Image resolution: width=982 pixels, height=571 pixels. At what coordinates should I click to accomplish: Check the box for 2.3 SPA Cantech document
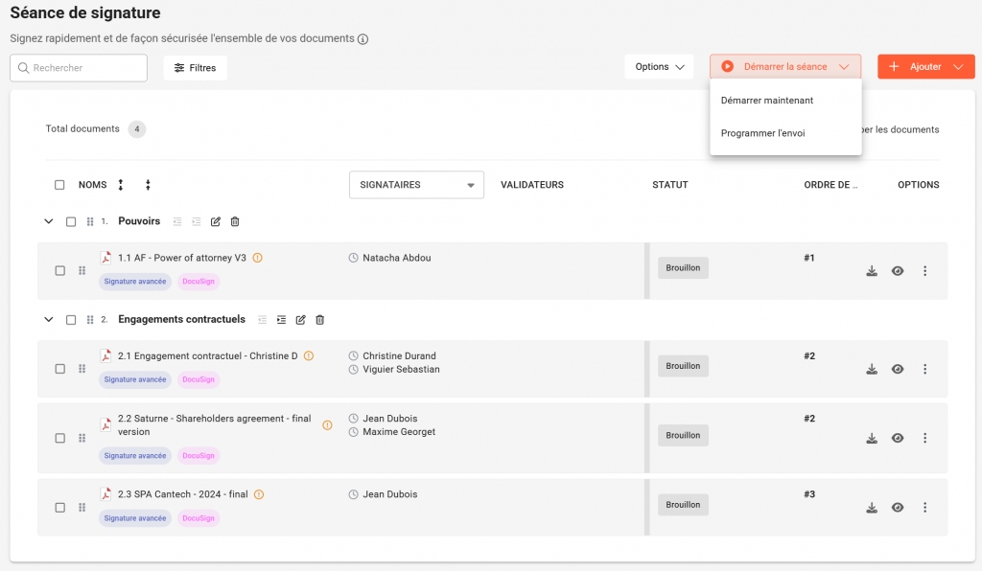59,508
